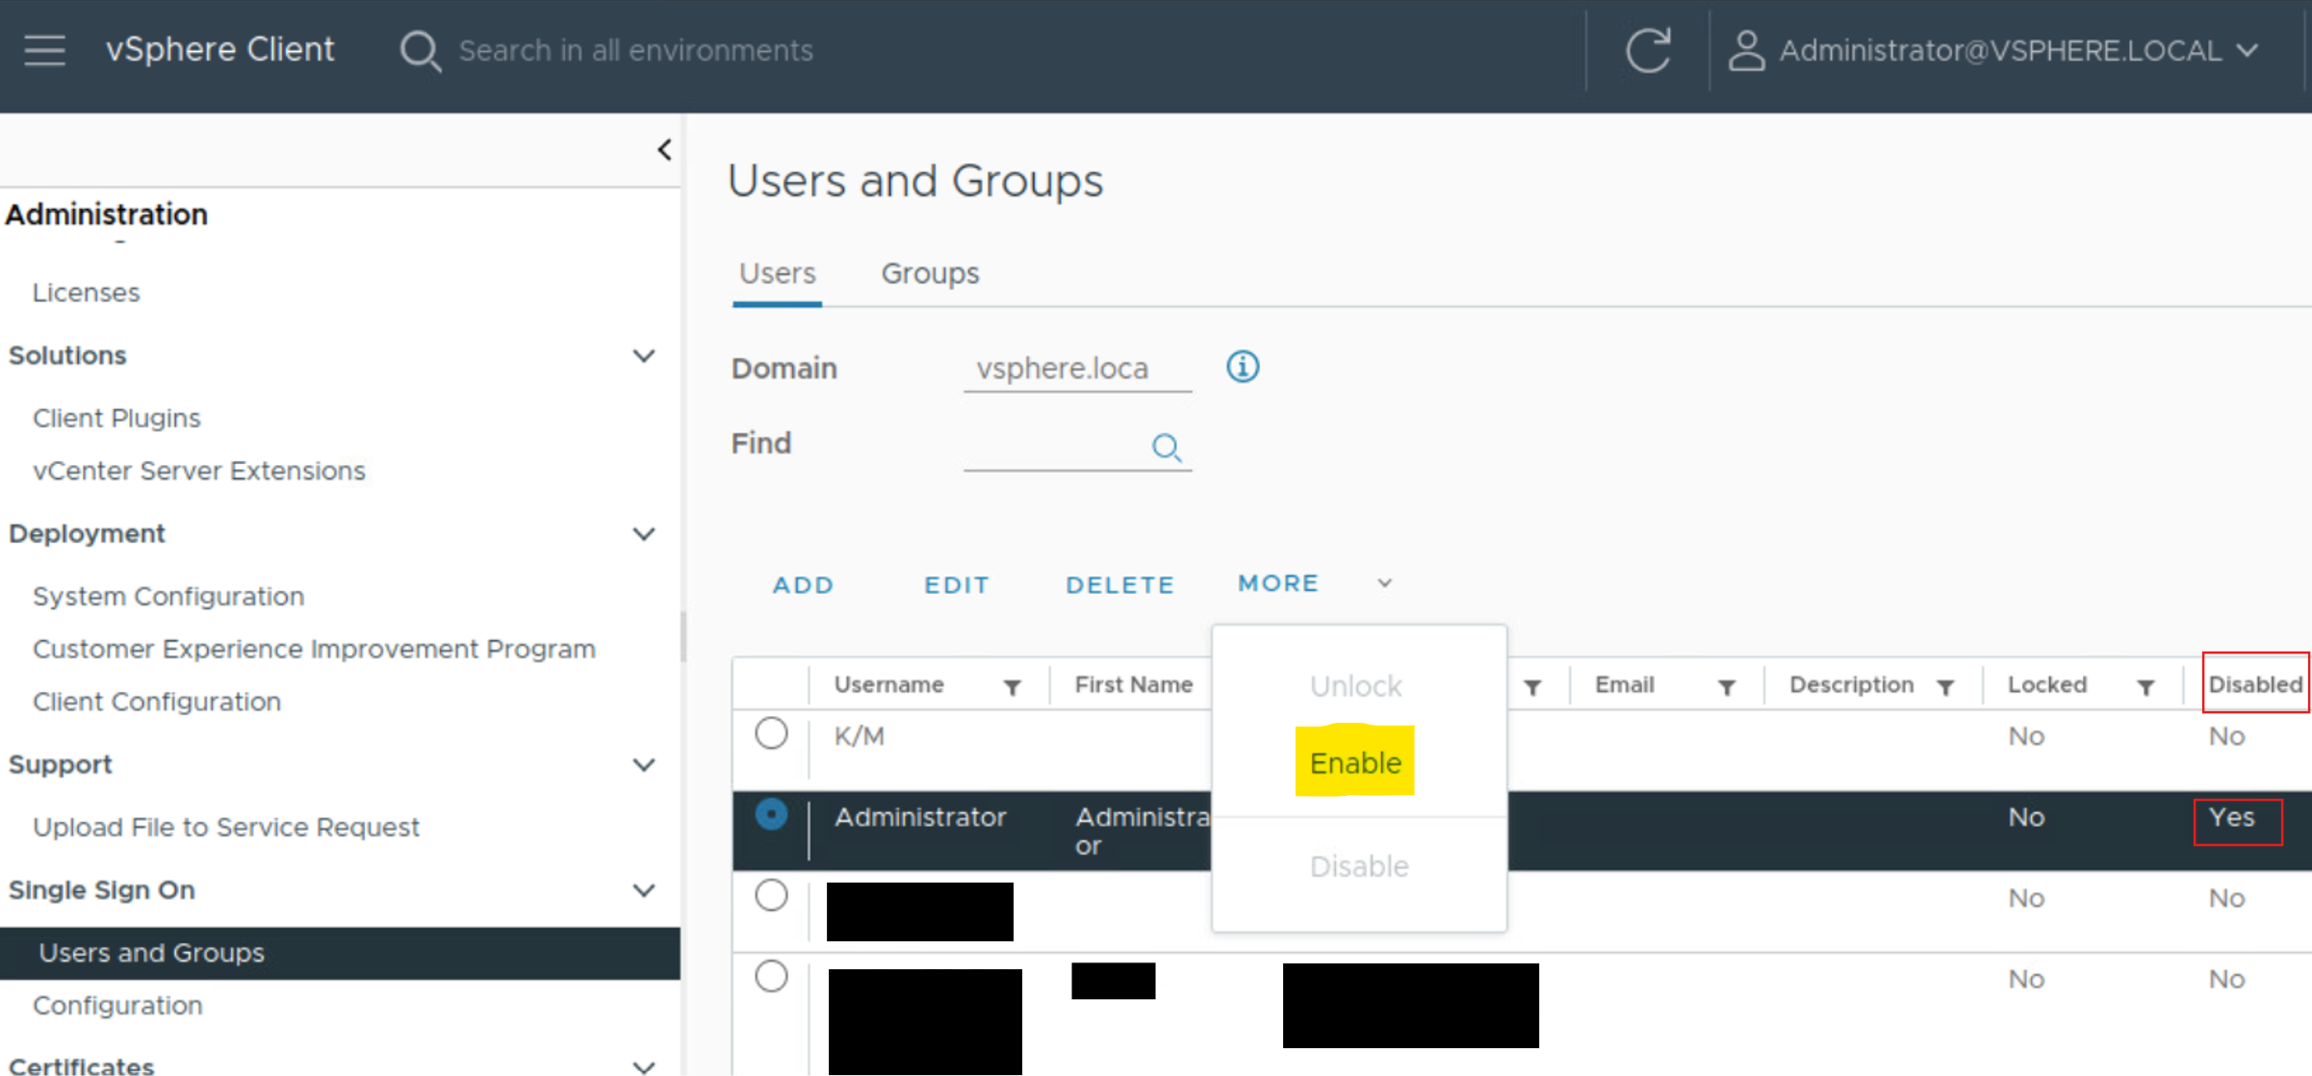Open the hamburger navigation menu
The height and width of the screenshot is (1076, 2312).
[44, 50]
